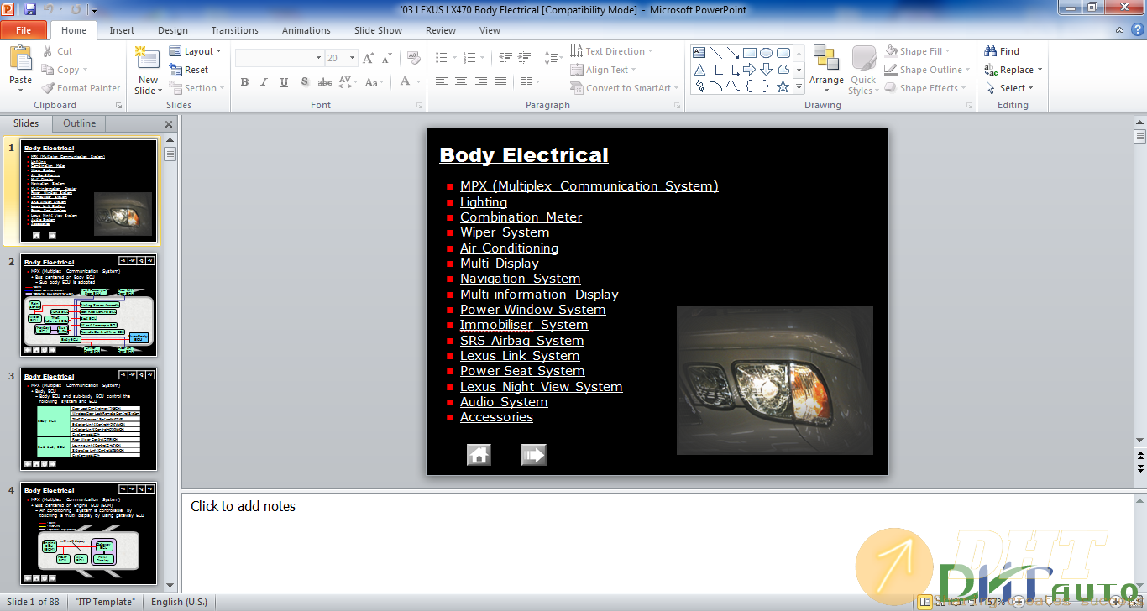
Task: Center the paragraph text
Action: click(x=461, y=82)
